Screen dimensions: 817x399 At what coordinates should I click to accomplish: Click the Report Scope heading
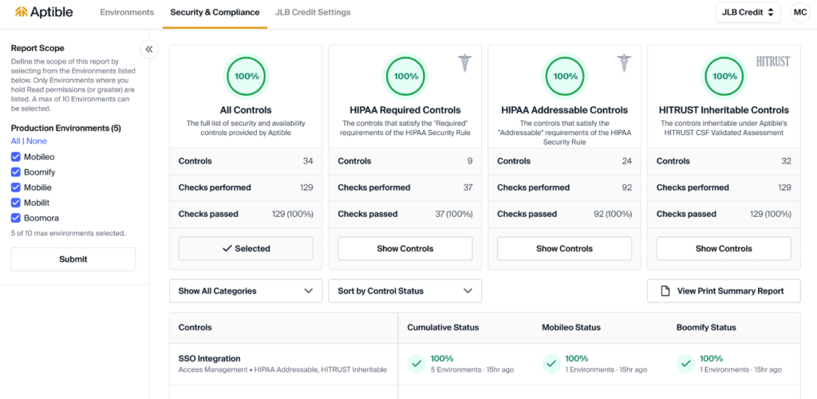point(37,48)
